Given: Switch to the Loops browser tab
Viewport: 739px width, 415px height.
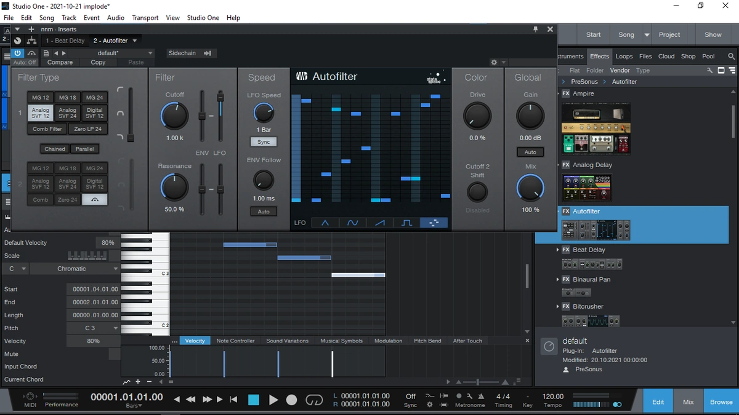Looking at the screenshot, I should click(624, 56).
